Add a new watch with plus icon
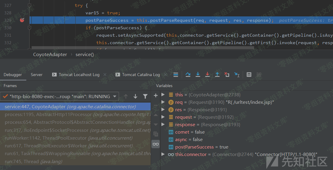Image resolution: width=333 pixels, height=170 pixels. coord(155,95)
